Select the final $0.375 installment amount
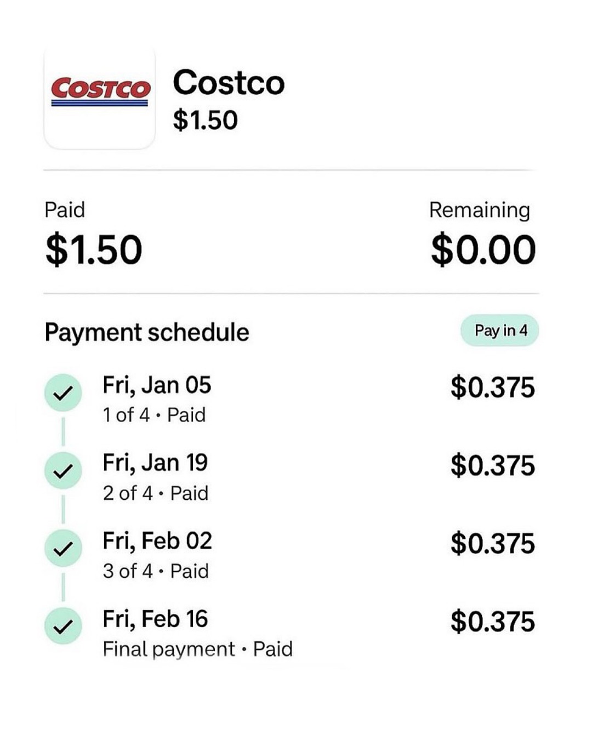The height and width of the screenshot is (740, 592). 492,622
